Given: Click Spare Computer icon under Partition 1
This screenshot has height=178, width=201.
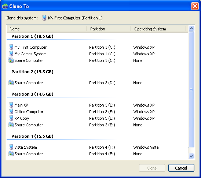Looking at the screenshot, I should tap(11, 60).
